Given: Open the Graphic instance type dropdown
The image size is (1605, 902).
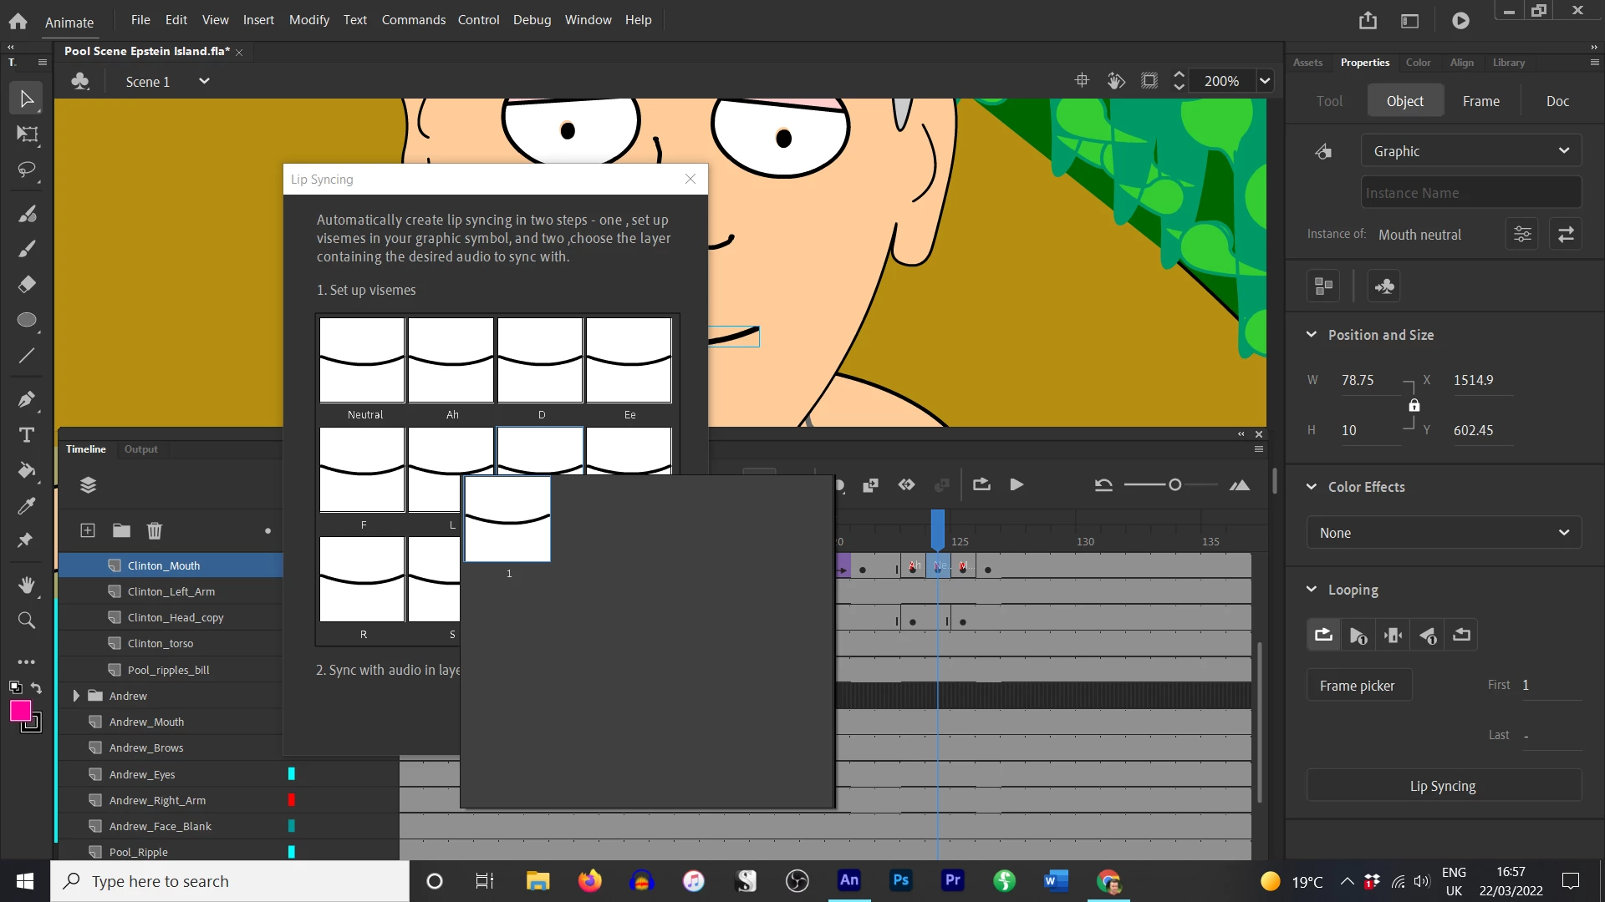Looking at the screenshot, I should 1470,151.
